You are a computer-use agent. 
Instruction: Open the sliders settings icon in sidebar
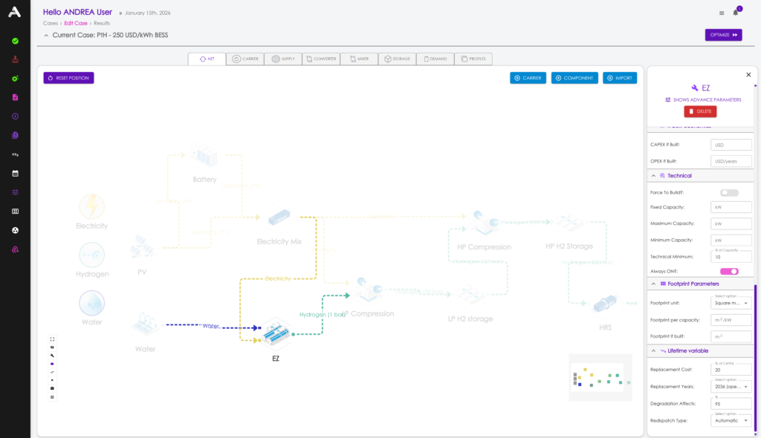click(x=15, y=192)
